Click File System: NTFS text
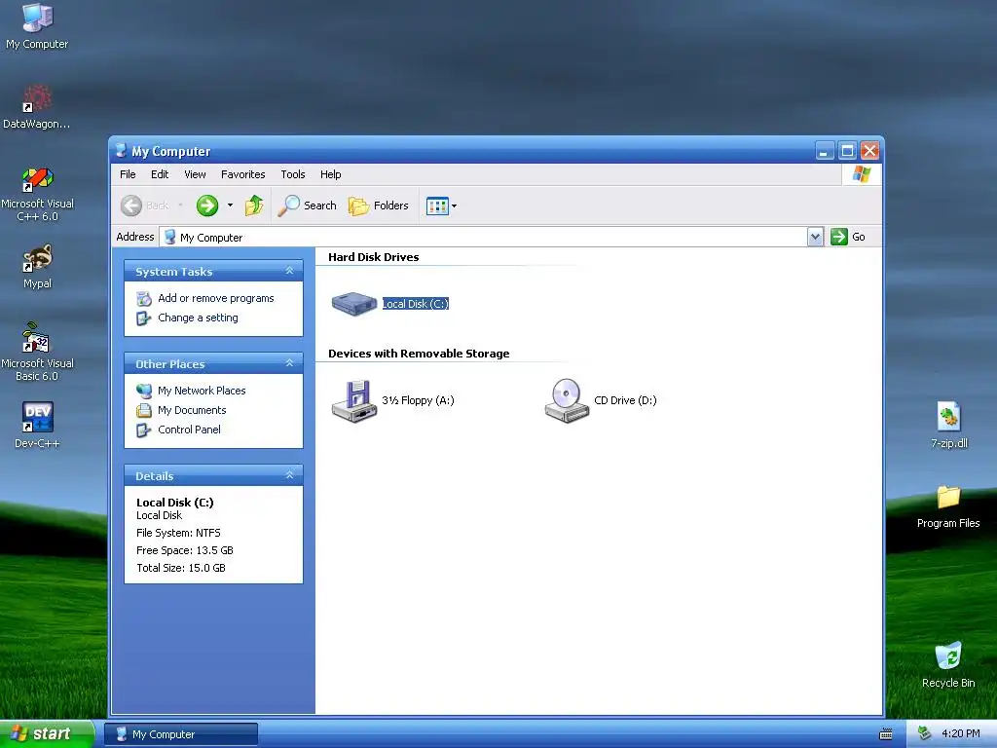 (178, 533)
